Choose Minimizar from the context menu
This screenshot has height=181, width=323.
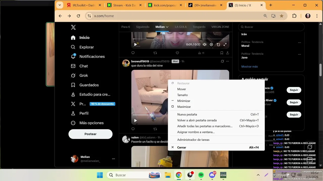point(216,101)
